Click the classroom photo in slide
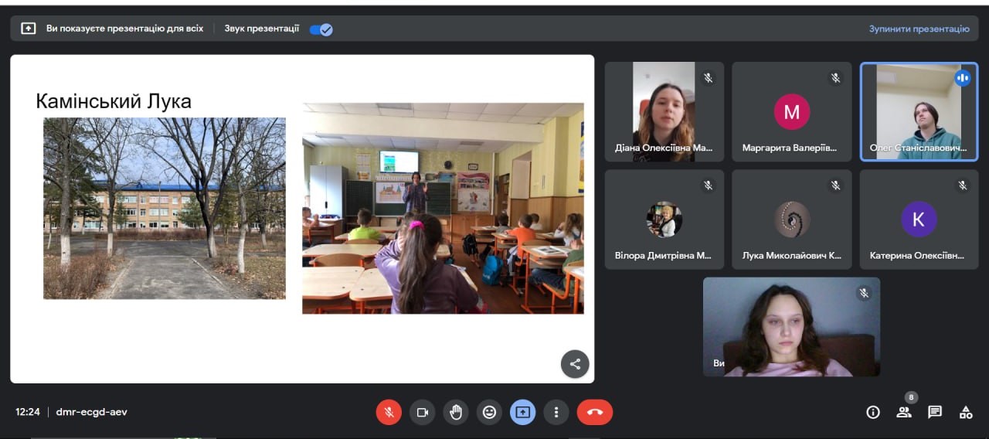Screen dimensions: 989x439 (443, 209)
